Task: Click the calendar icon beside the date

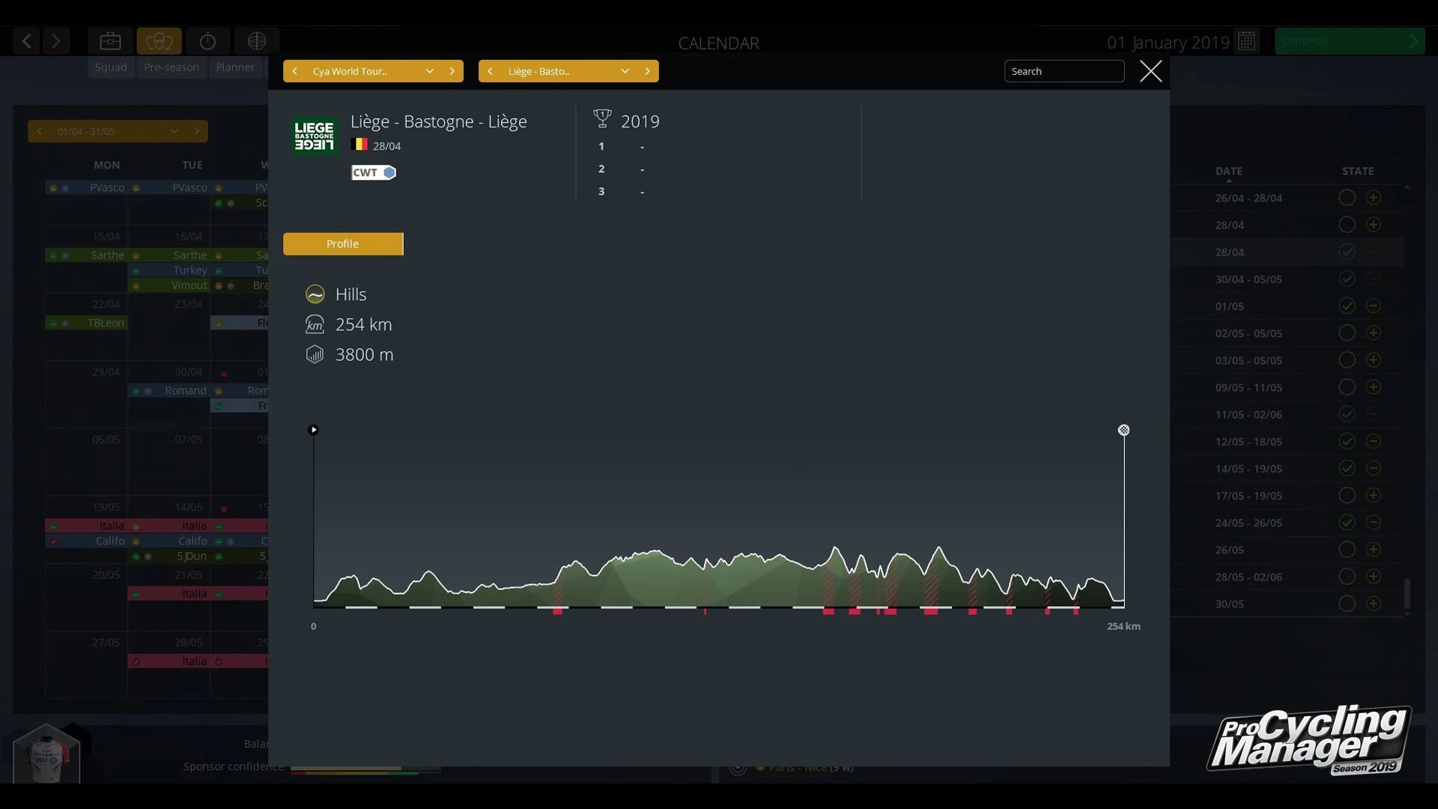Action: pyautogui.click(x=1247, y=41)
